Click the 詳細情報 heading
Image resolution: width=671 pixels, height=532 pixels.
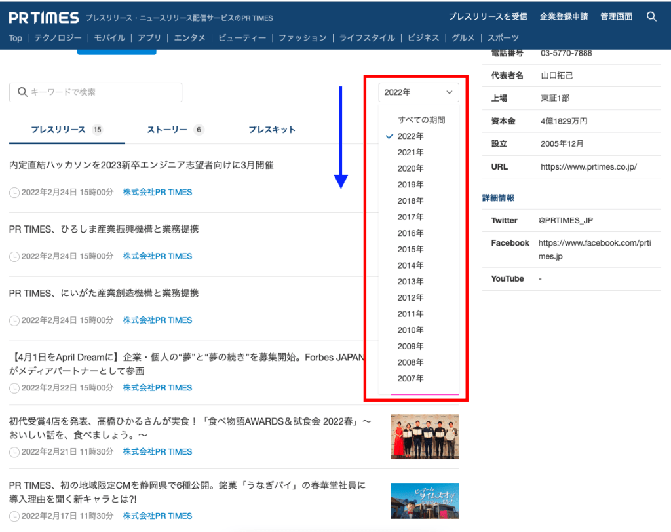point(498,198)
